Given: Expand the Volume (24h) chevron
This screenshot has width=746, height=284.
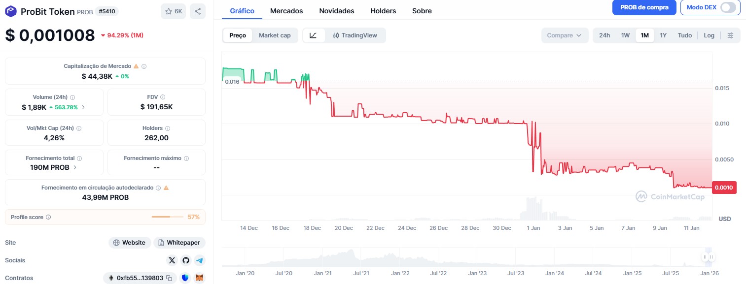Looking at the screenshot, I should click(83, 107).
